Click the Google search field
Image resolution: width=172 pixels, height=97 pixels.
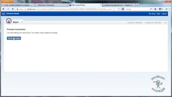click(x=138, y=9)
